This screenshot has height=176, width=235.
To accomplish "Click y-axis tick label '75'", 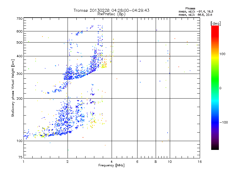I will pos(21,157).
